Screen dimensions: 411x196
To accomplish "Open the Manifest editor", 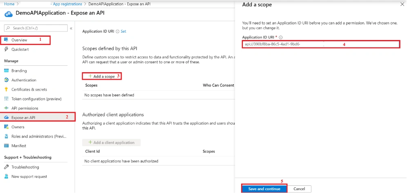I will tap(19, 146).
